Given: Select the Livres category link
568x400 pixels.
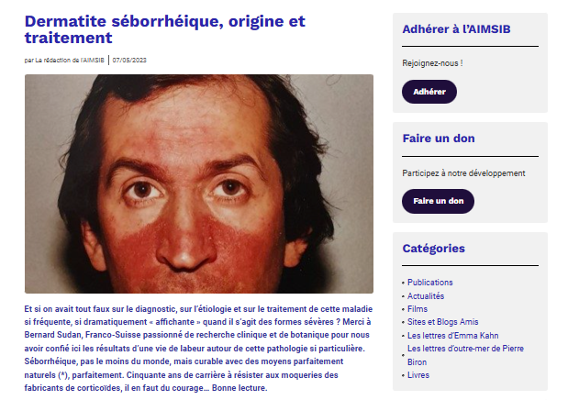Looking at the screenshot, I should click(x=418, y=375).
